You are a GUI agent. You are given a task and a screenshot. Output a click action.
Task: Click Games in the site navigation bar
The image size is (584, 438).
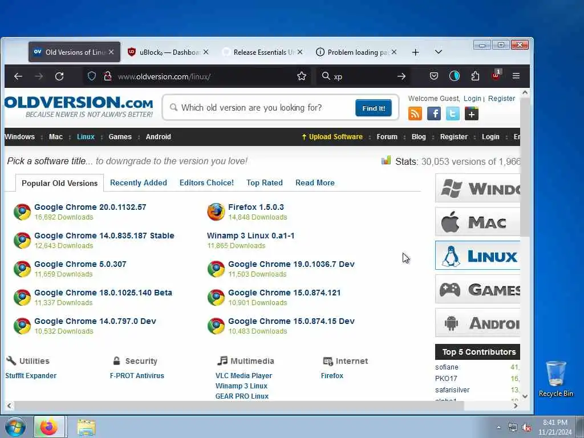pos(120,137)
